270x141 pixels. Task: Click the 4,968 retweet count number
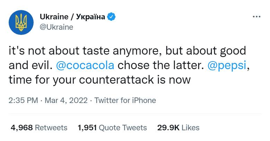coord(21,128)
